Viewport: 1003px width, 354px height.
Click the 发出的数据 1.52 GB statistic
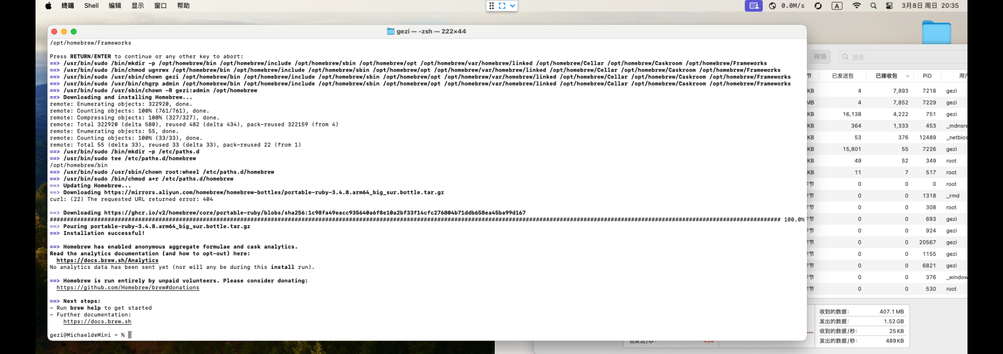point(861,321)
